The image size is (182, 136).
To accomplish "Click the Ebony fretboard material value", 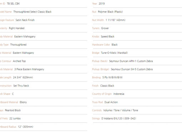I will (23, 102).
